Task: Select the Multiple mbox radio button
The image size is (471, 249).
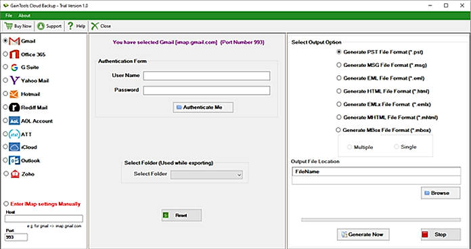Action: 349,147
